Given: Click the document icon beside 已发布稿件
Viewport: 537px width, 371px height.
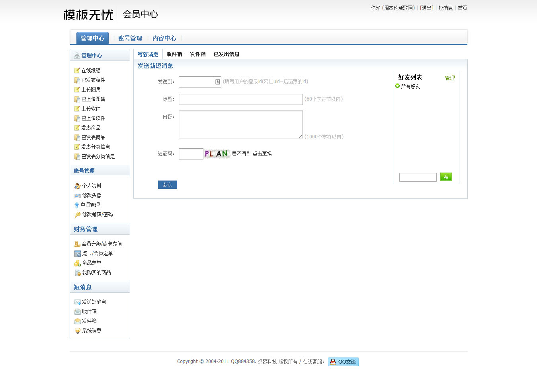Looking at the screenshot, I should [x=77, y=80].
